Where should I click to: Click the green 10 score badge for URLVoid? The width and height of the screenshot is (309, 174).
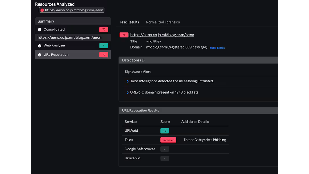tap(165, 131)
